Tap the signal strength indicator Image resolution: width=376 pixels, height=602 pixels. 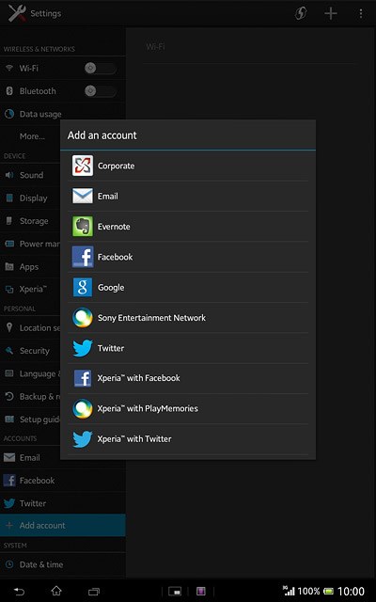(289, 591)
